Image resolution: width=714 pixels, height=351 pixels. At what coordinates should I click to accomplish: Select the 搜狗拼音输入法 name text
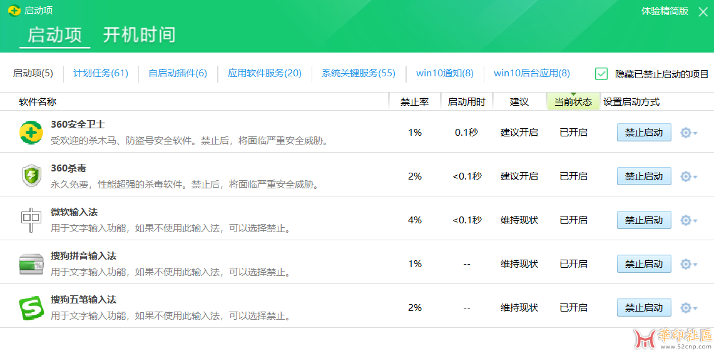[x=83, y=256]
